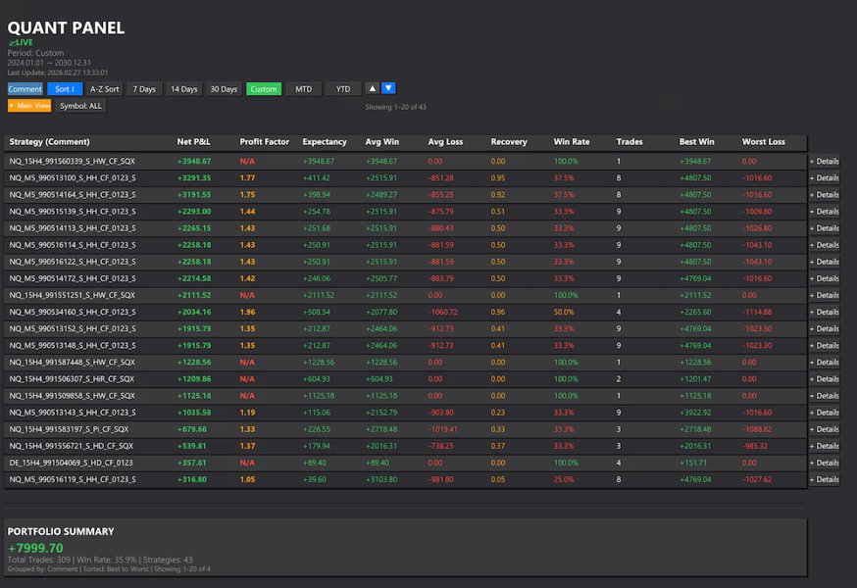The height and width of the screenshot is (588, 857).
Task: Apply the 7 Days filter
Action: 144,88
